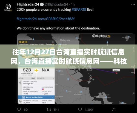
Task: Expand Recent 09-0540 flights chevron
Action: point(53,97)
